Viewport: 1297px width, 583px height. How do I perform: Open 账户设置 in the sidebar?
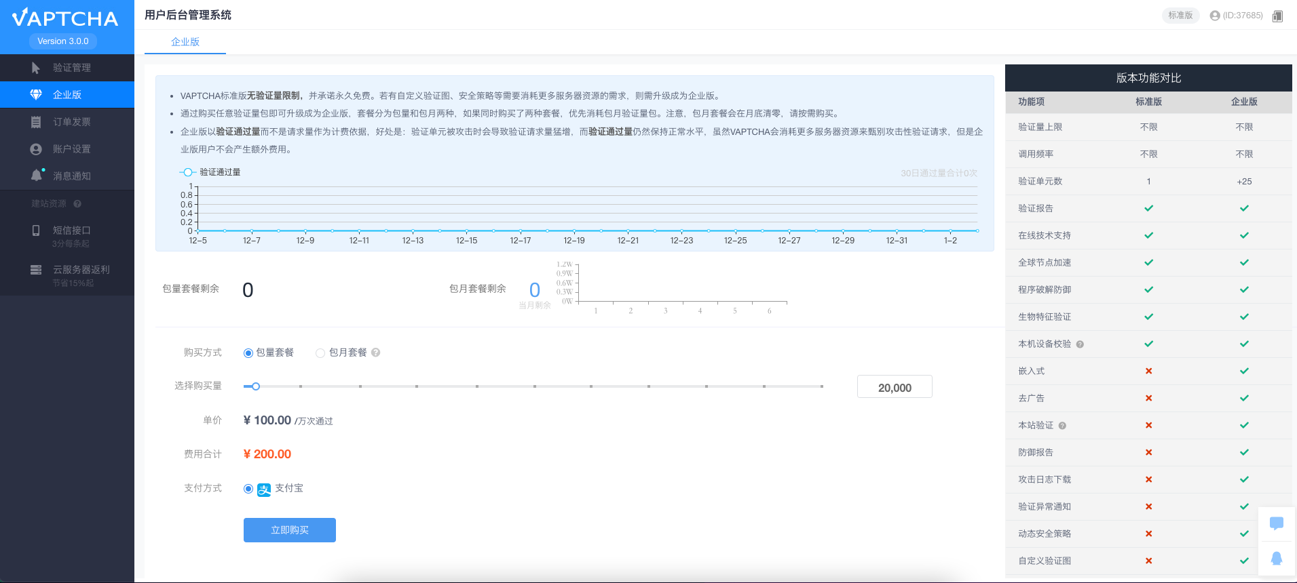click(x=67, y=149)
